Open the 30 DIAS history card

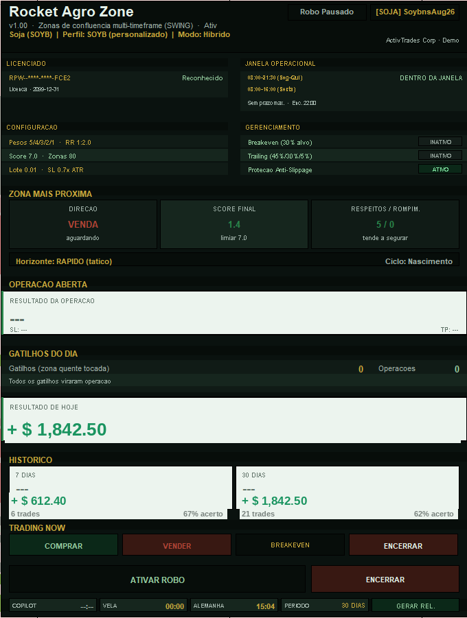point(348,492)
